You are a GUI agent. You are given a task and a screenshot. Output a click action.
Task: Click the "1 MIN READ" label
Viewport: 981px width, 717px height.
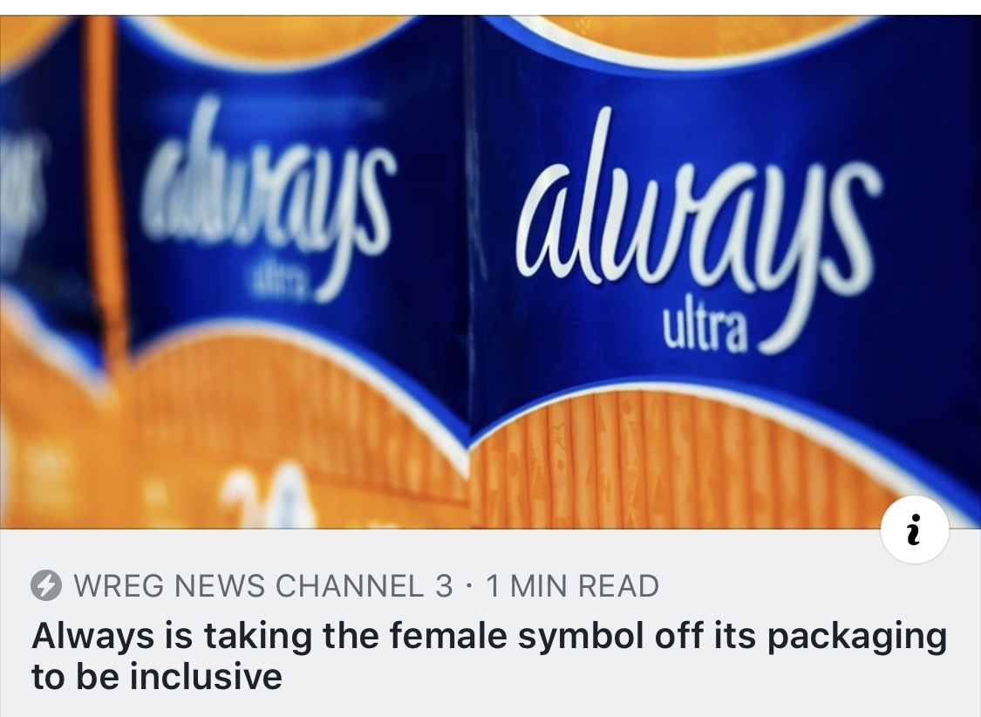click(572, 585)
